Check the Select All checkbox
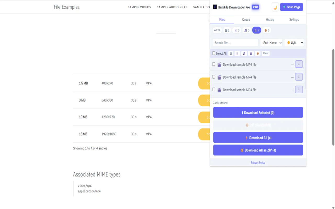The image size is (335, 209). click(214, 53)
